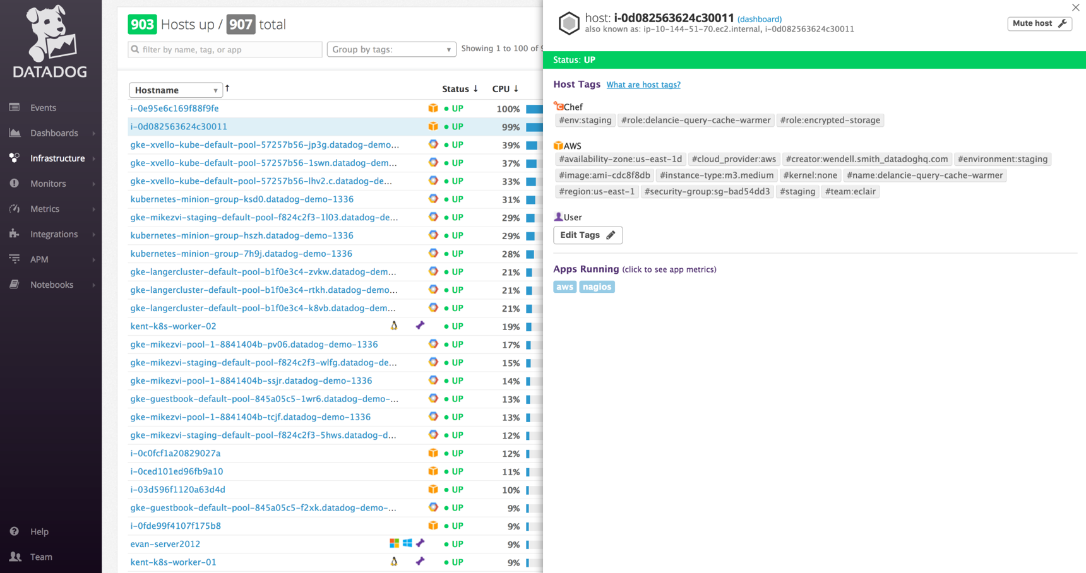Image resolution: width=1086 pixels, height=573 pixels.
Task: Go to Notebooks in the sidebar
Action: pyautogui.click(x=52, y=285)
